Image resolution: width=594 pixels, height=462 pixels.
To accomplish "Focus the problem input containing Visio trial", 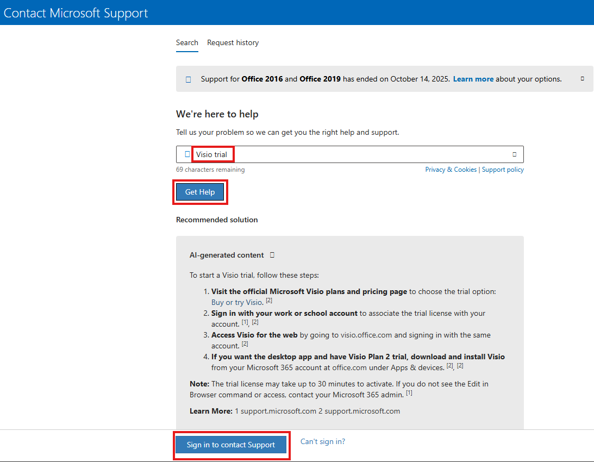I will [349, 154].
